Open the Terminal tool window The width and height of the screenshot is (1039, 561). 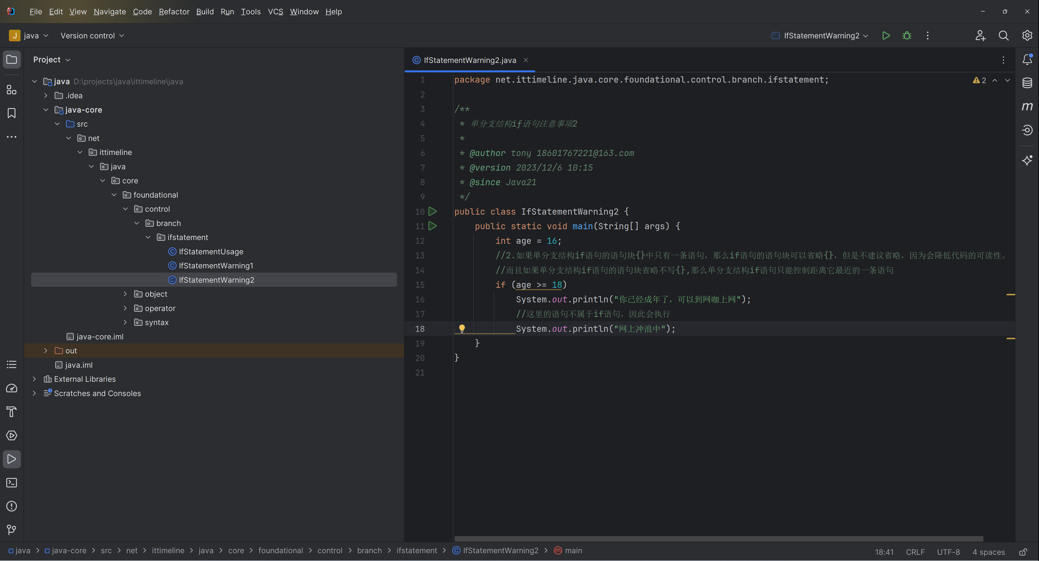12,482
